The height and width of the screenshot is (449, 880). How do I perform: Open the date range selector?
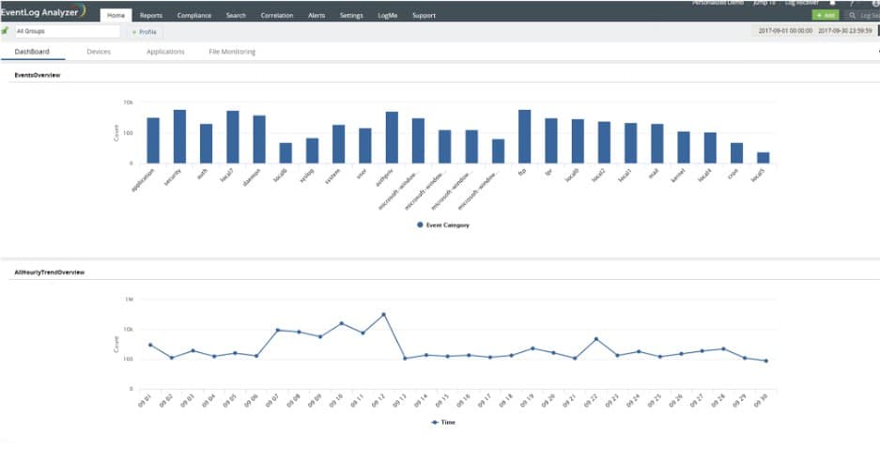tap(815, 31)
